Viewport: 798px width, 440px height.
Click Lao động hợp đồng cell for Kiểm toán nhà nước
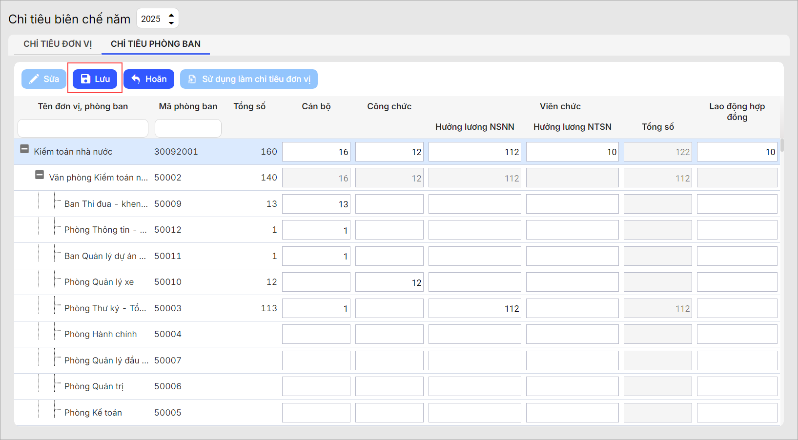[x=737, y=152]
